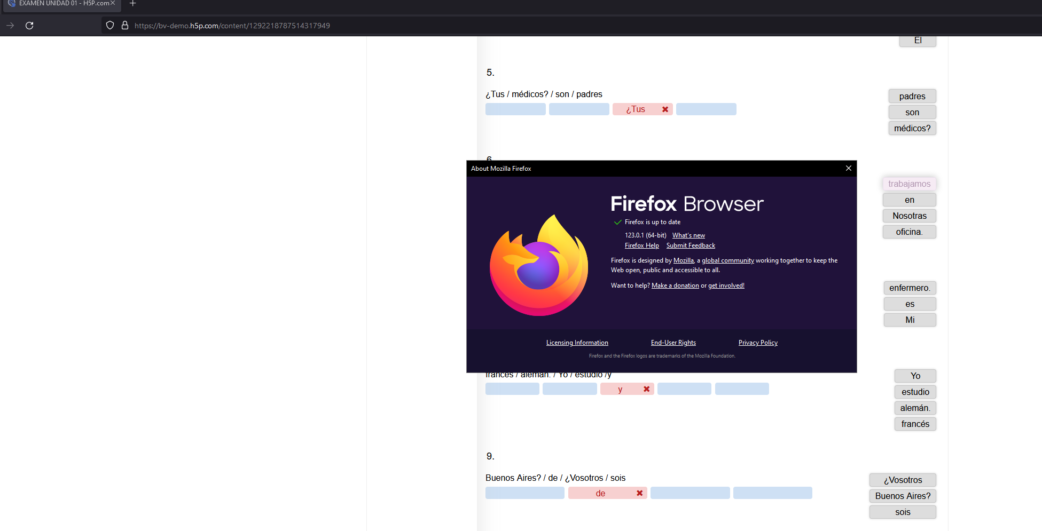This screenshot has width=1042, height=531.
Task: Select the 'oficina.' word tile
Action: pyautogui.click(x=909, y=232)
